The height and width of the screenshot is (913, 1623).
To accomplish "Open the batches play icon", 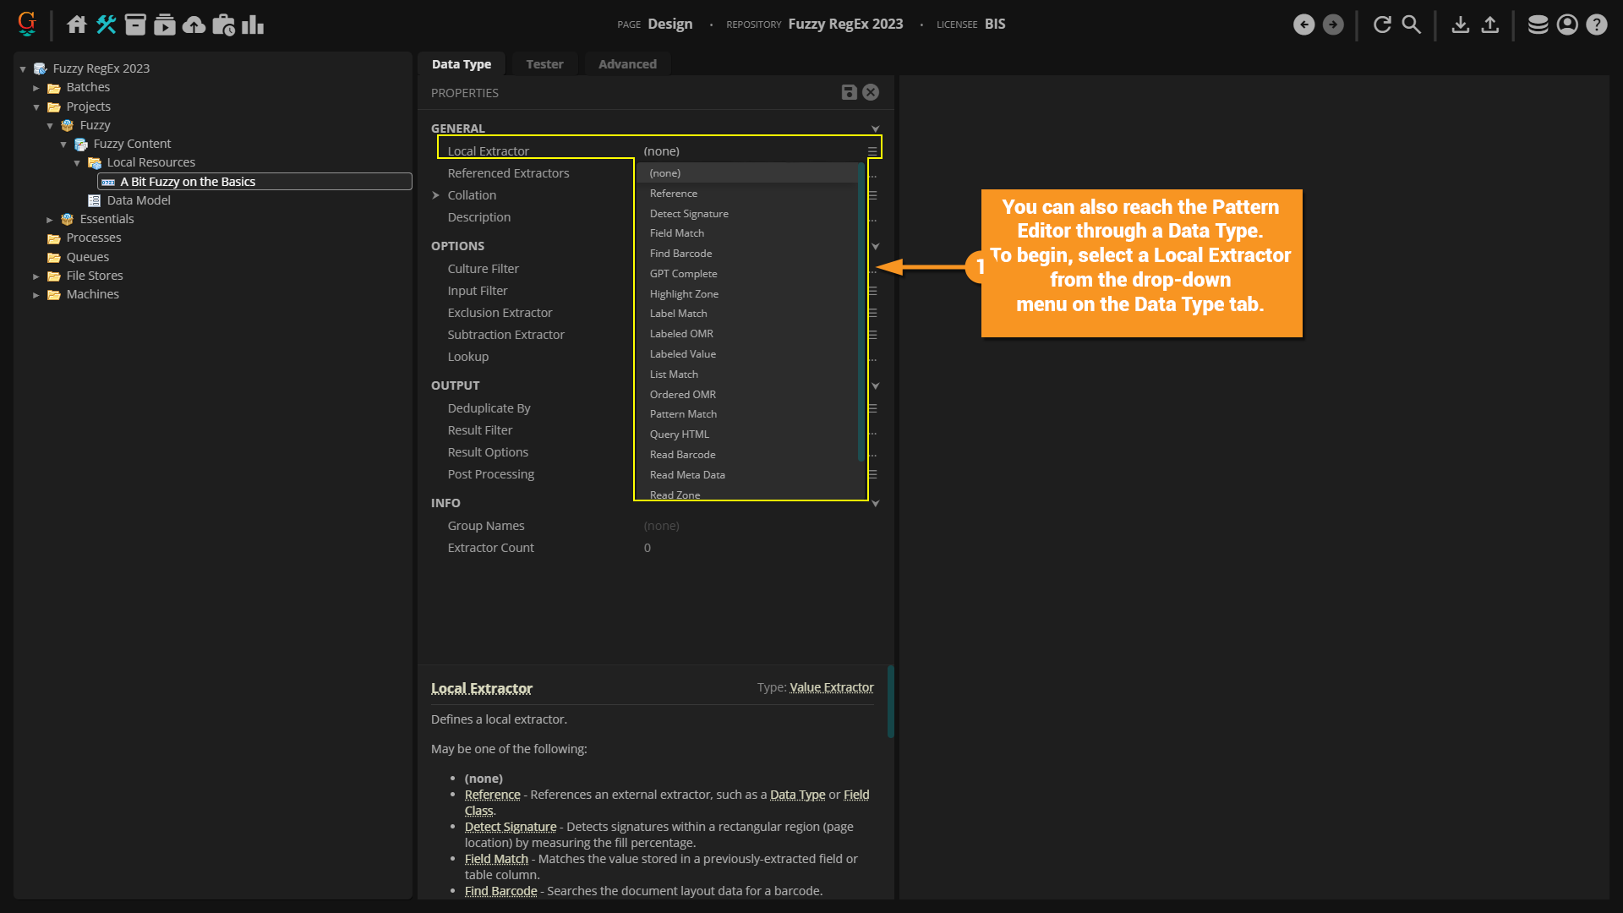I will pos(165,25).
